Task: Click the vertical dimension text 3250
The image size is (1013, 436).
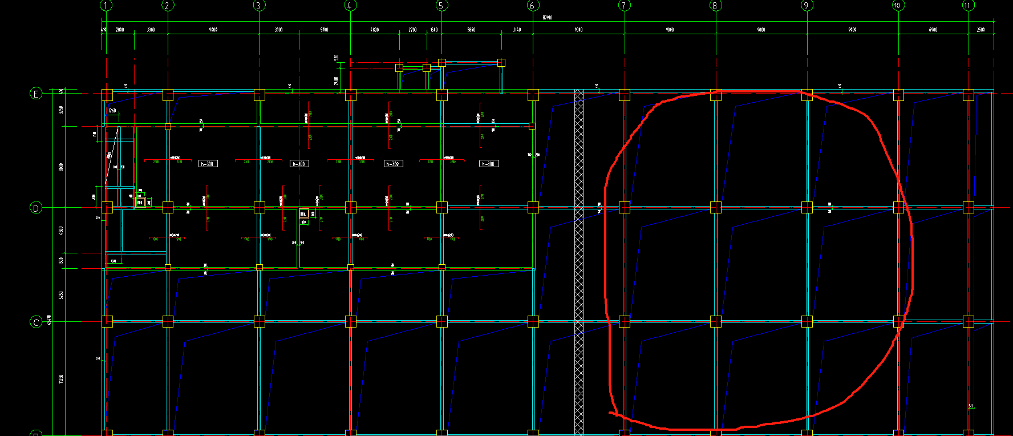Action: click(x=61, y=110)
